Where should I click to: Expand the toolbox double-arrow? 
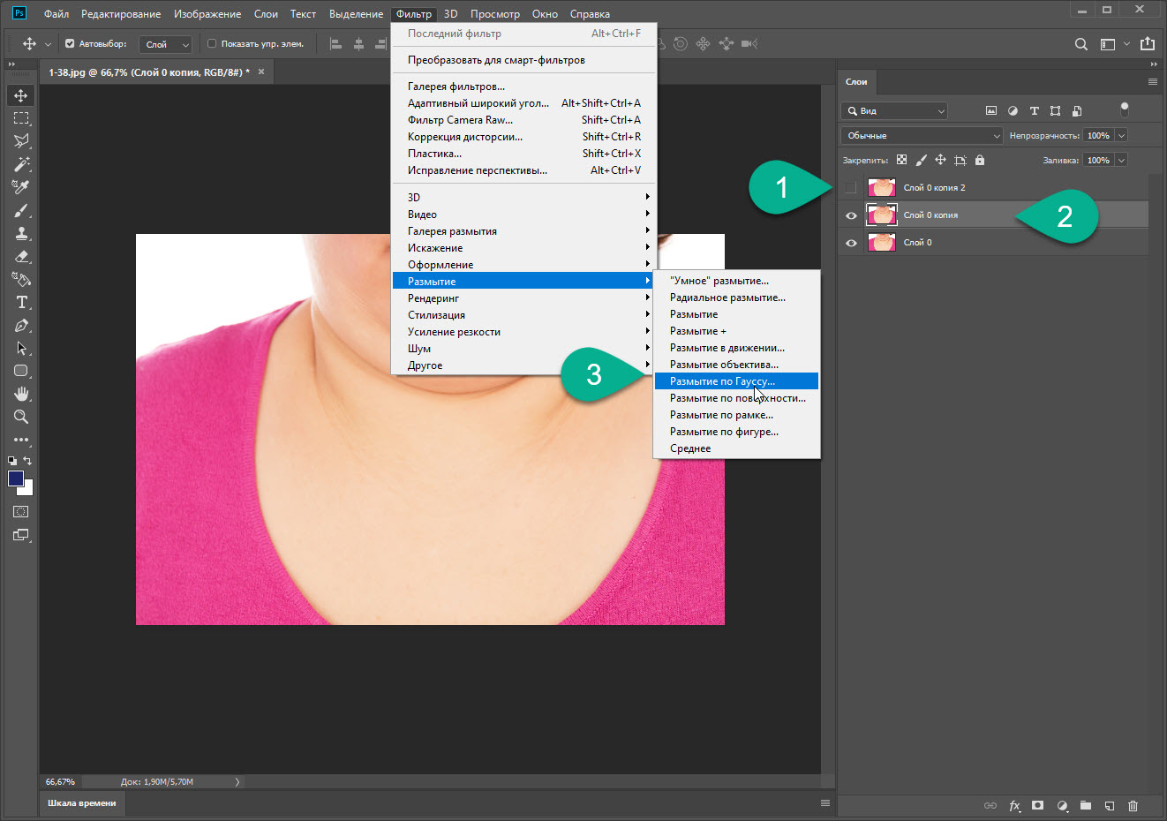[11, 64]
